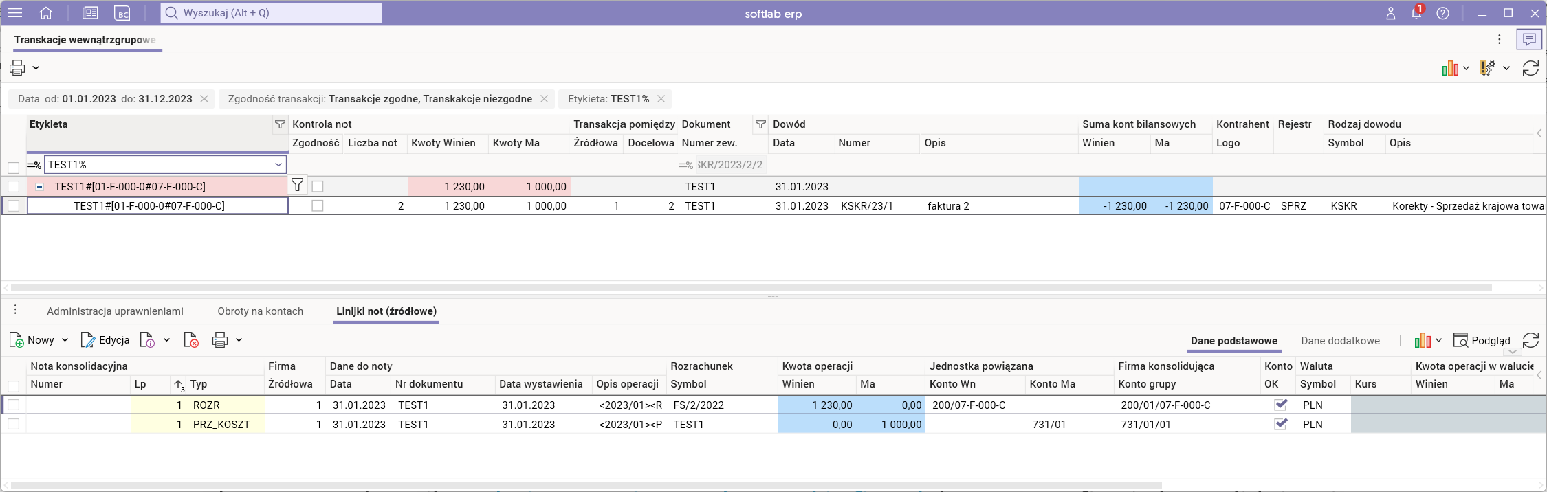
Task: Open the Dane dodatkowe tab
Action: tap(1340, 341)
